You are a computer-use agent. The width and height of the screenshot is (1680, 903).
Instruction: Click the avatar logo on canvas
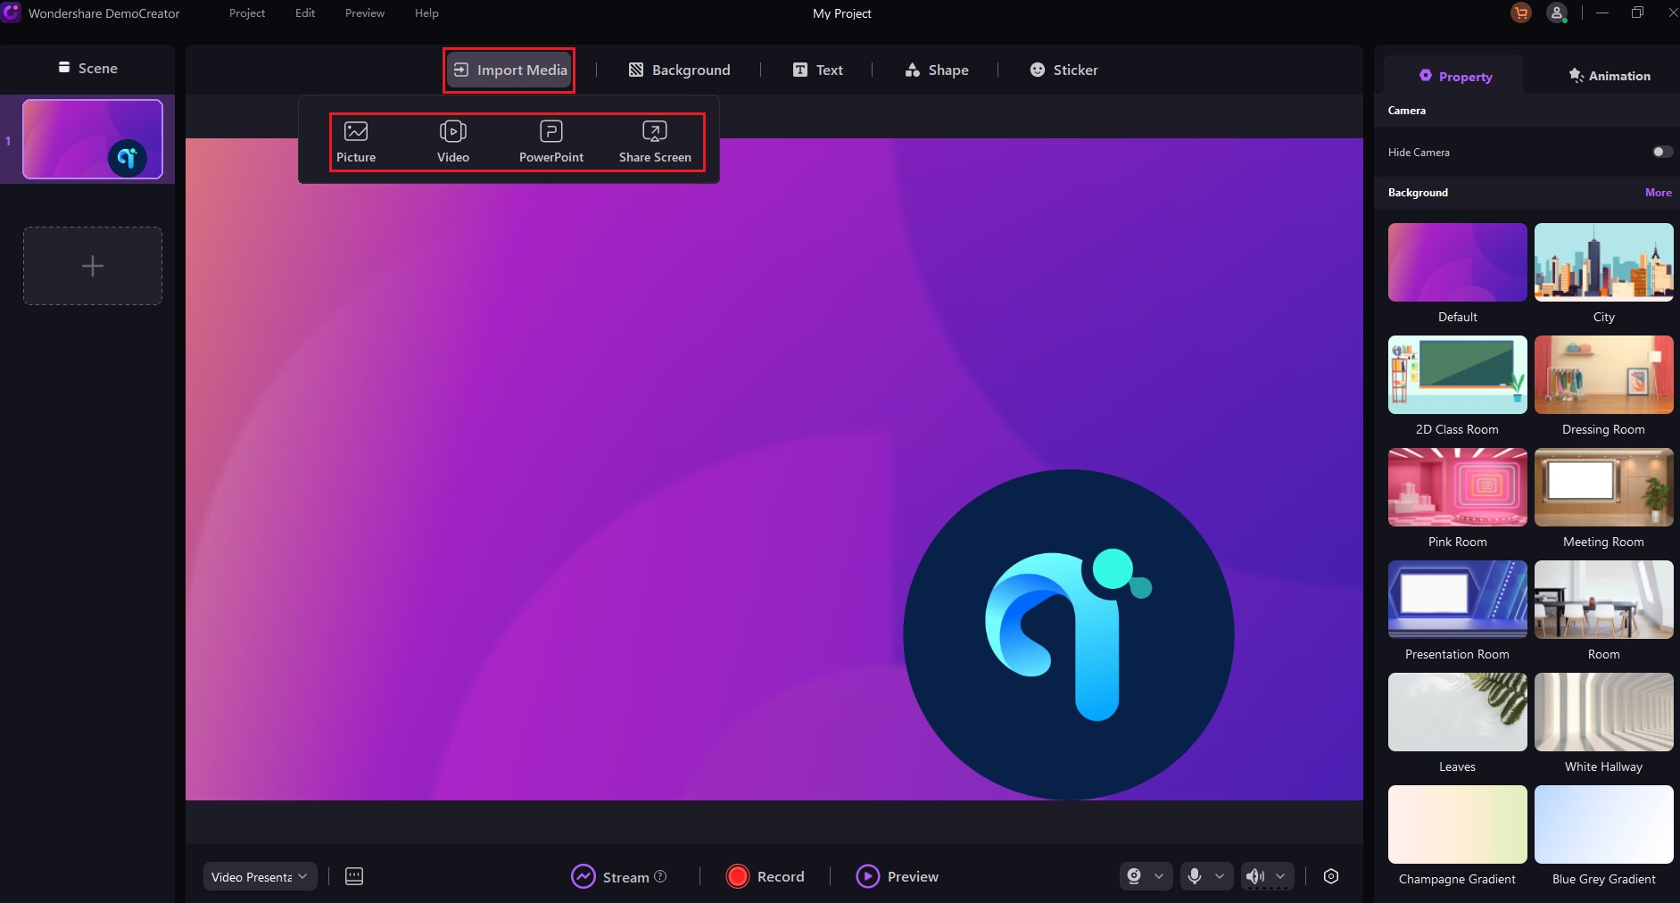pos(1069,635)
